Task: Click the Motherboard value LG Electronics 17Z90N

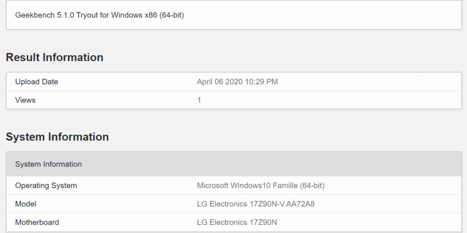Action: coord(237,222)
